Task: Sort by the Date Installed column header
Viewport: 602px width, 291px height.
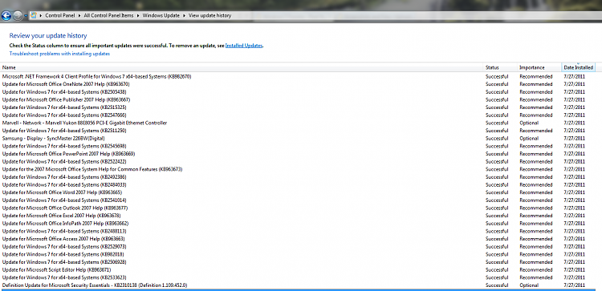Action: (579, 67)
